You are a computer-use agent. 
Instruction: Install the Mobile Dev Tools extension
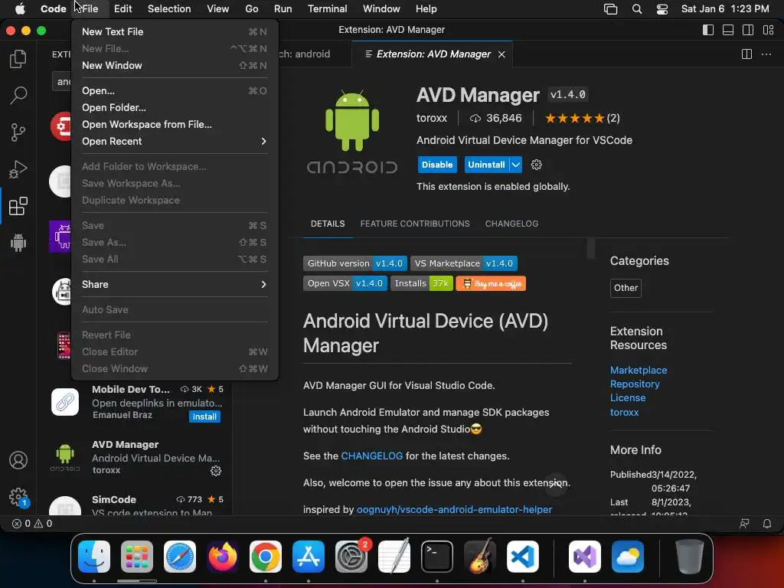point(204,416)
